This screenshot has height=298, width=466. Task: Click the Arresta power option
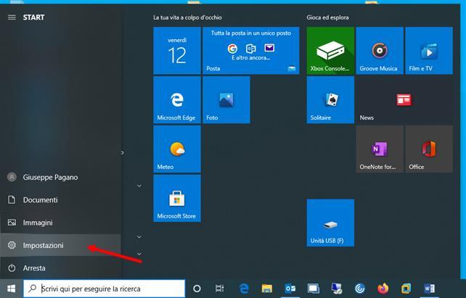(x=61, y=268)
